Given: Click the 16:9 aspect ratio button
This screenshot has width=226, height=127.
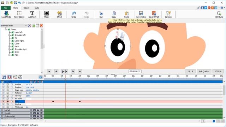Looking at the screenshot, I should (x=190, y=71).
